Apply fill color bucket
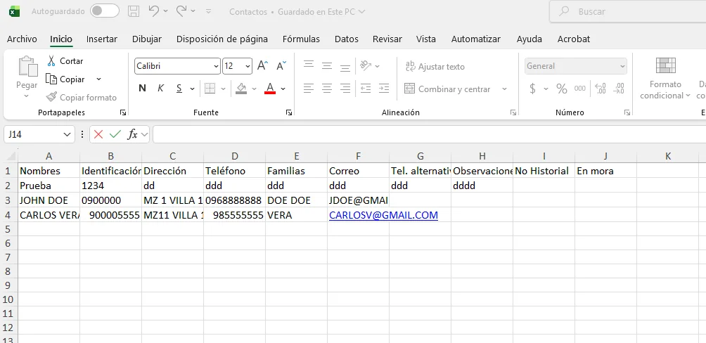Image resolution: width=706 pixels, height=343 pixels. pos(241,89)
